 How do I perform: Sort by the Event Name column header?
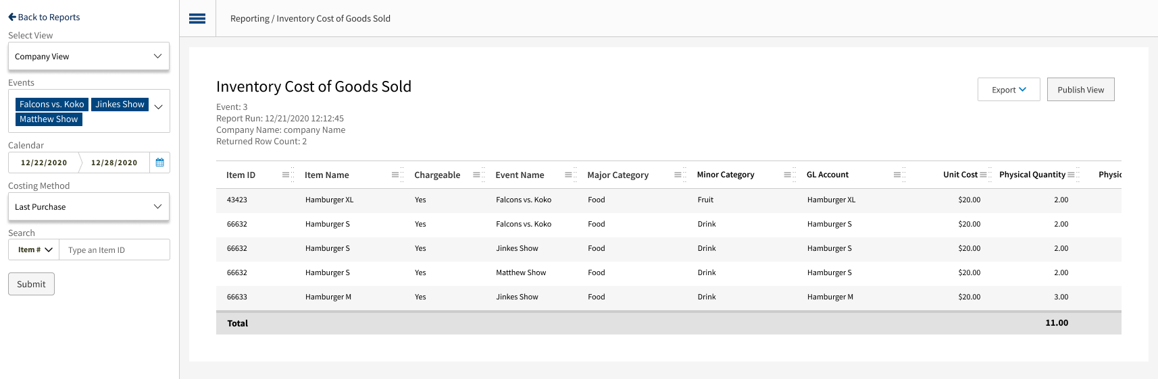tap(520, 175)
